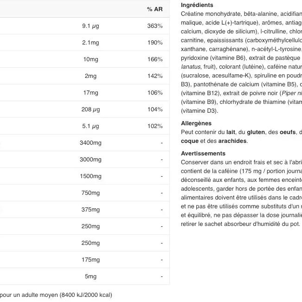The height and width of the screenshot is (302, 302).
Task: Click the Allergènes heading
Action: pos(196,123)
